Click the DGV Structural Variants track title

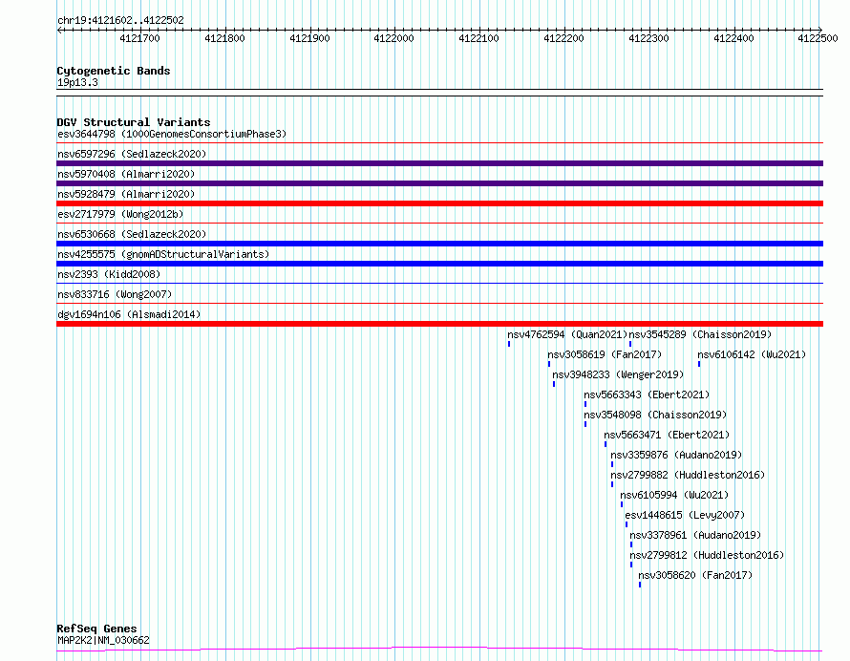pos(134,122)
